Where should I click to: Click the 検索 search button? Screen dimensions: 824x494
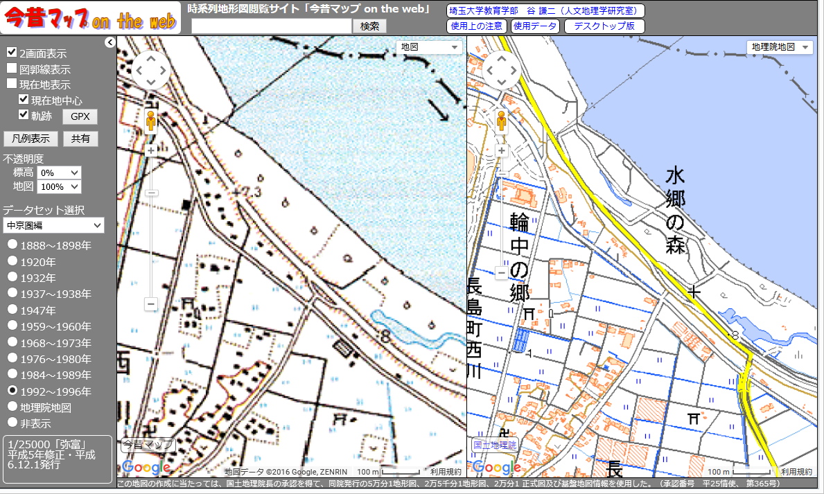(x=369, y=26)
